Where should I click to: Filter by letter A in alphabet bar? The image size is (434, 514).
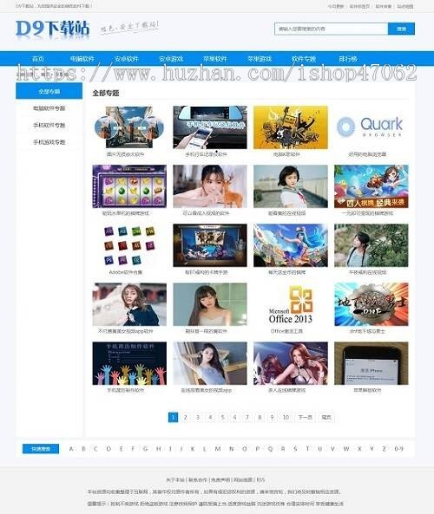(71, 449)
